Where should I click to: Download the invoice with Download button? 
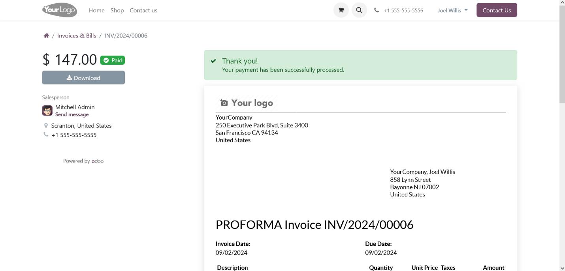pos(83,78)
